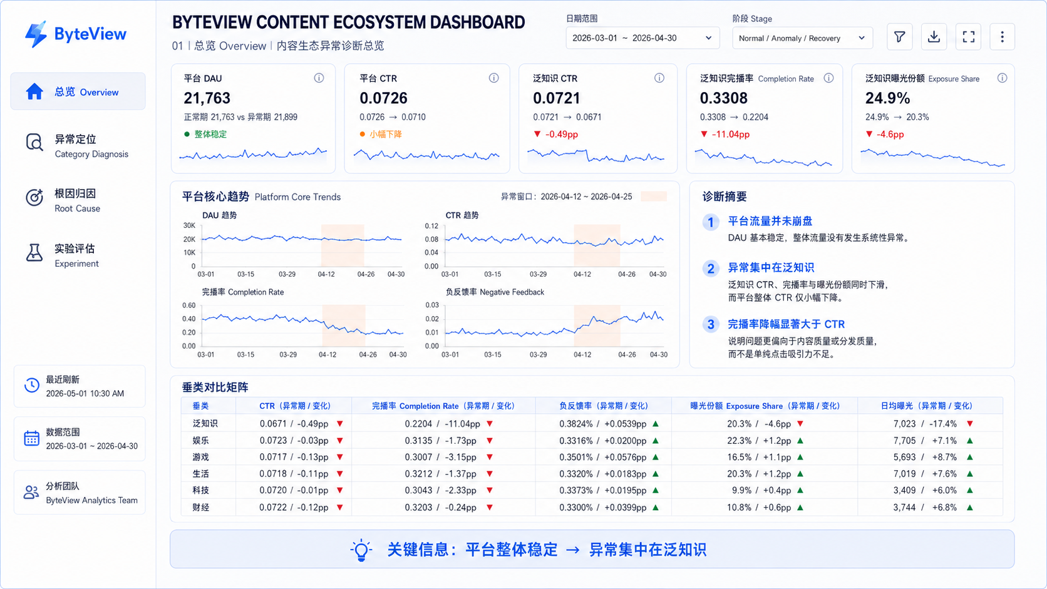Open the 阶段 Stage dropdown
The height and width of the screenshot is (589, 1047).
click(x=802, y=38)
